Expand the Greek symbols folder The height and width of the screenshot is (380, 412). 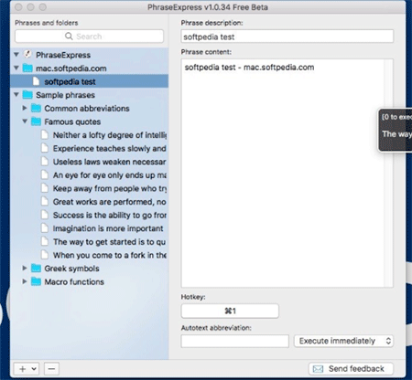tap(25, 269)
